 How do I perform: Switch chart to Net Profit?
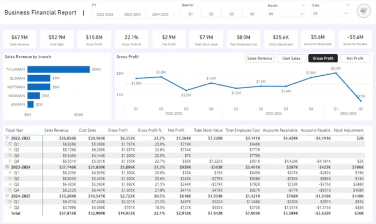(355, 58)
